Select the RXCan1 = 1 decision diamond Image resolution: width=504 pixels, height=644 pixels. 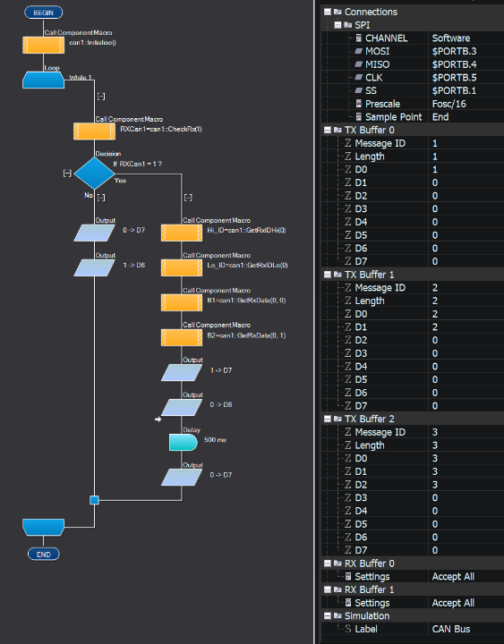click(94, 174)
